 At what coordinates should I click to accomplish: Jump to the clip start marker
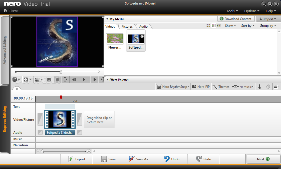[65, 80]
